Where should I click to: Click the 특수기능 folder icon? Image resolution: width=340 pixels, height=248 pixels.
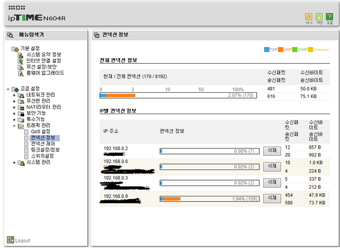click(21, 120)
